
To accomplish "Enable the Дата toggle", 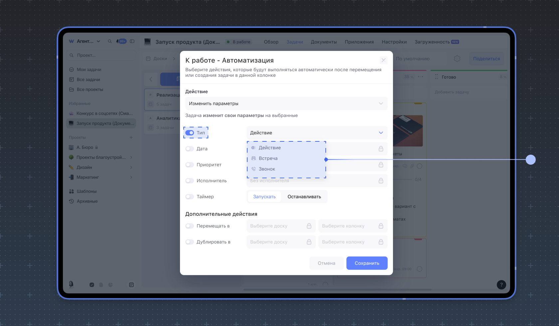I will [190, 149].
